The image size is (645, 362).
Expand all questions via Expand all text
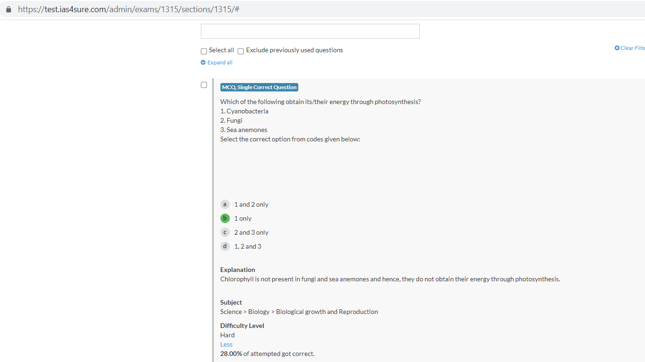pos(220,63)
